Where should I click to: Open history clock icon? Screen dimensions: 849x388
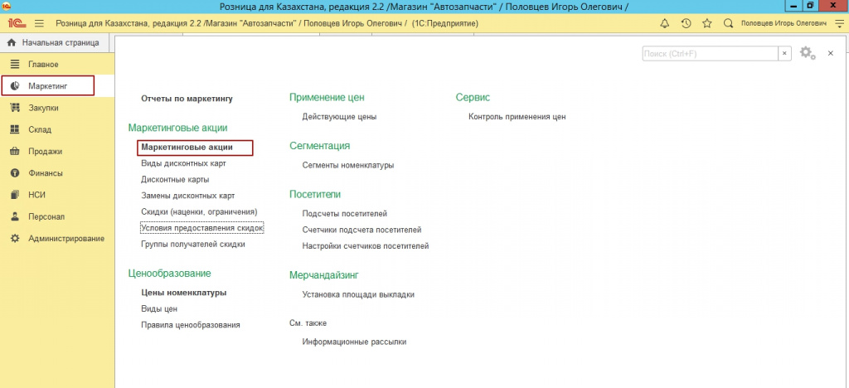coord(686,24)
